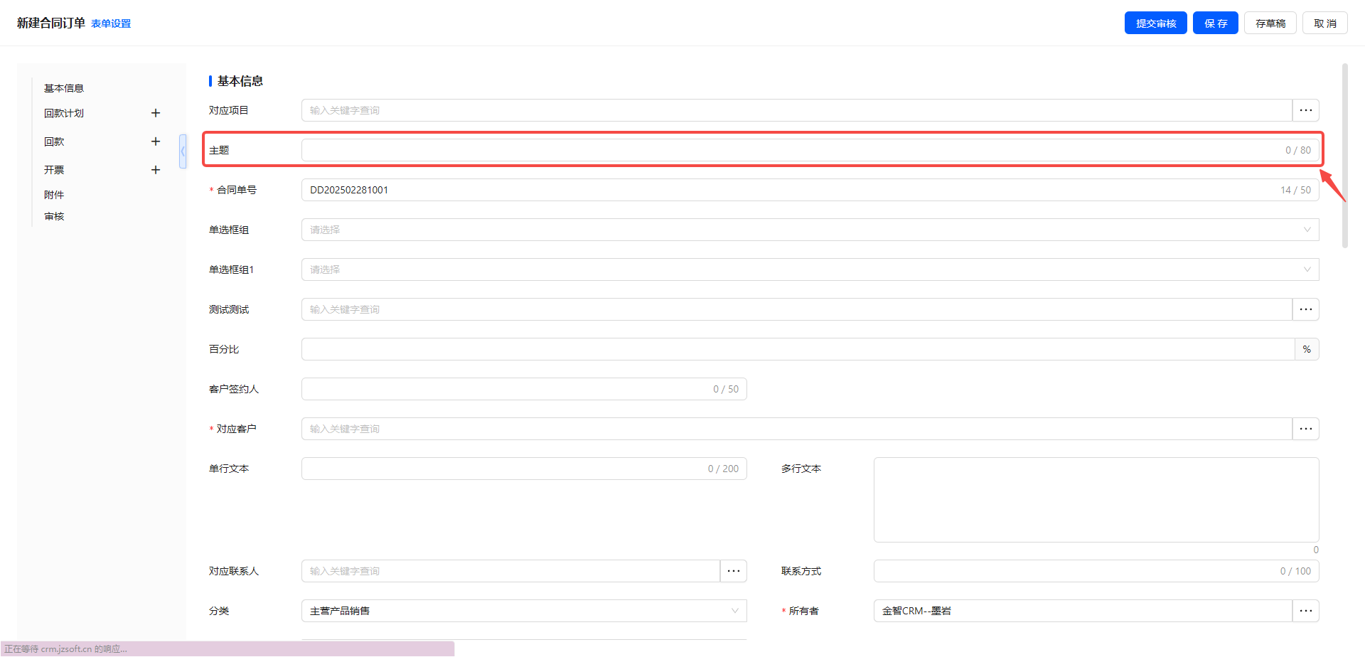The image size is (1365, 657).
Task: Click into the 客户签约人 input field
Action: (524, 389)
